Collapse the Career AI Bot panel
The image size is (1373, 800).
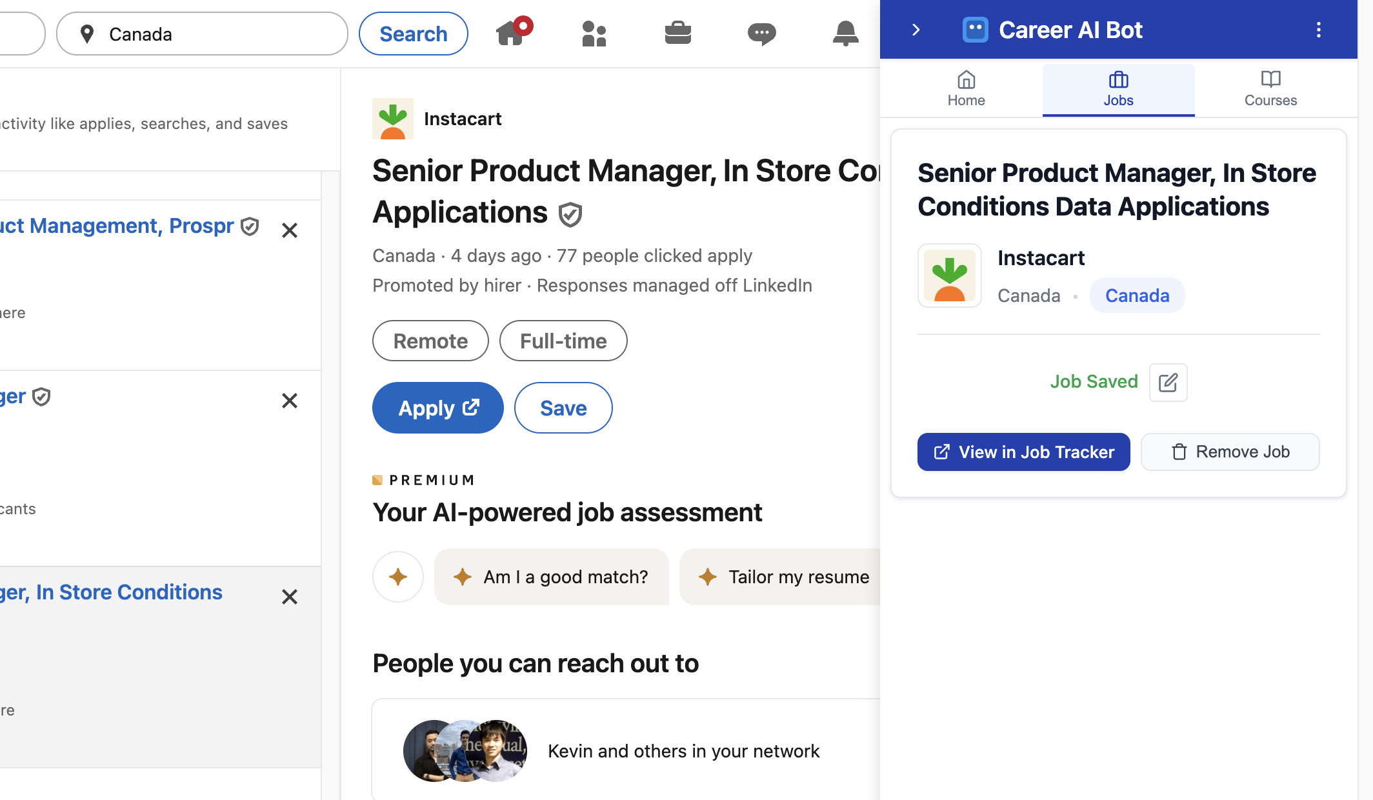click(x=916, y=29)
